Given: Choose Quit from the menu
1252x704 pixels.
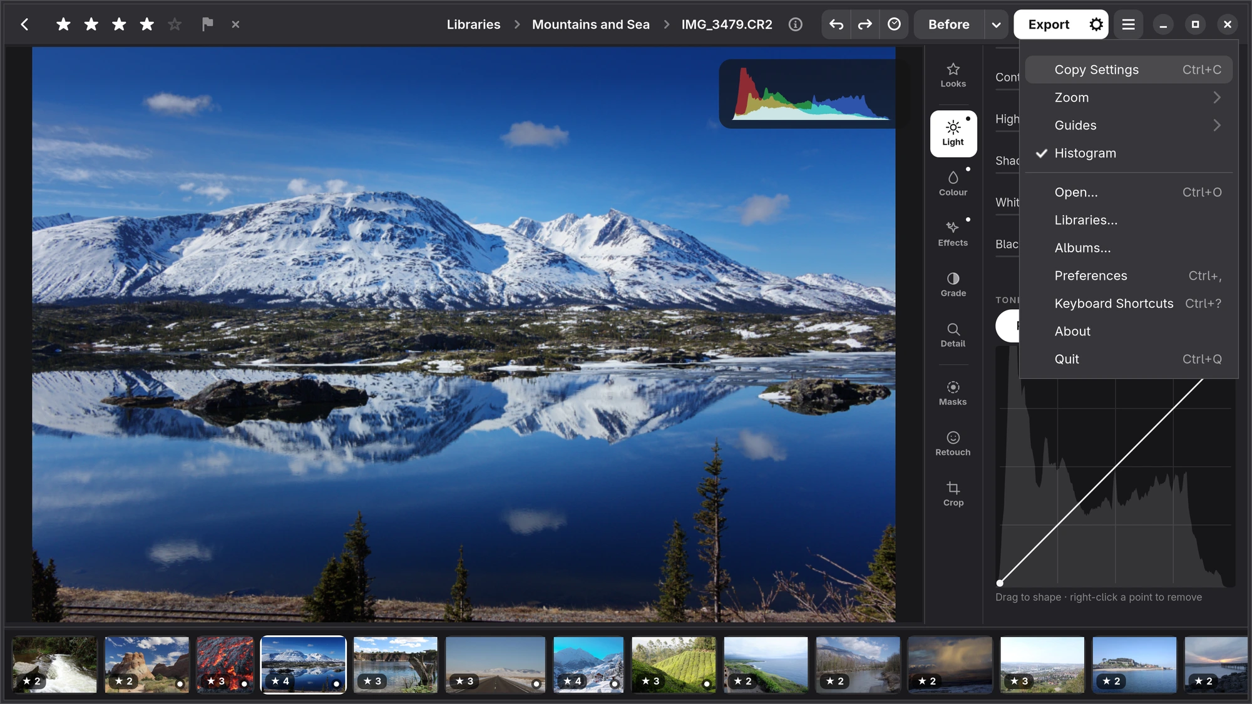Looking at the screenshot, I should pyautogui.click(x=1129, y=359).
